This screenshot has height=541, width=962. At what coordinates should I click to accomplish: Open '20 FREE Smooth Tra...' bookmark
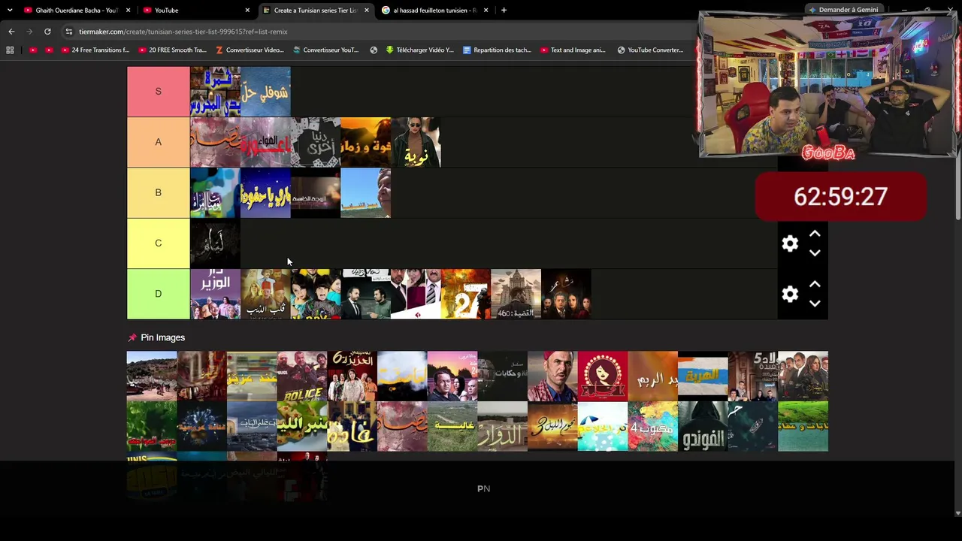[x=172, y=50]
